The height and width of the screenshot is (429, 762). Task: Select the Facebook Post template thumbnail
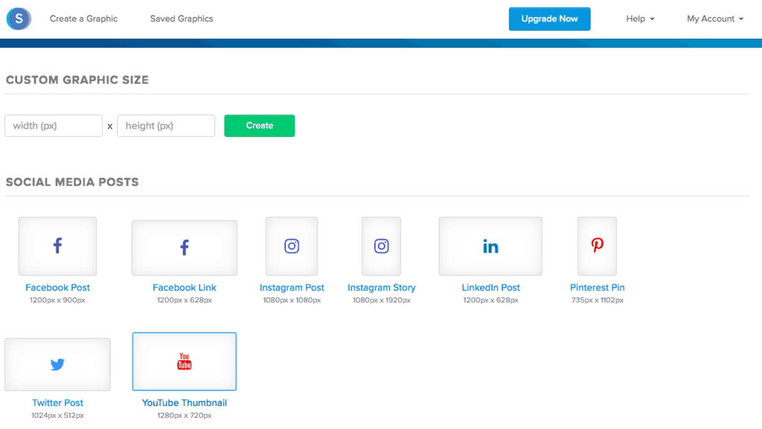click(57, 246)
